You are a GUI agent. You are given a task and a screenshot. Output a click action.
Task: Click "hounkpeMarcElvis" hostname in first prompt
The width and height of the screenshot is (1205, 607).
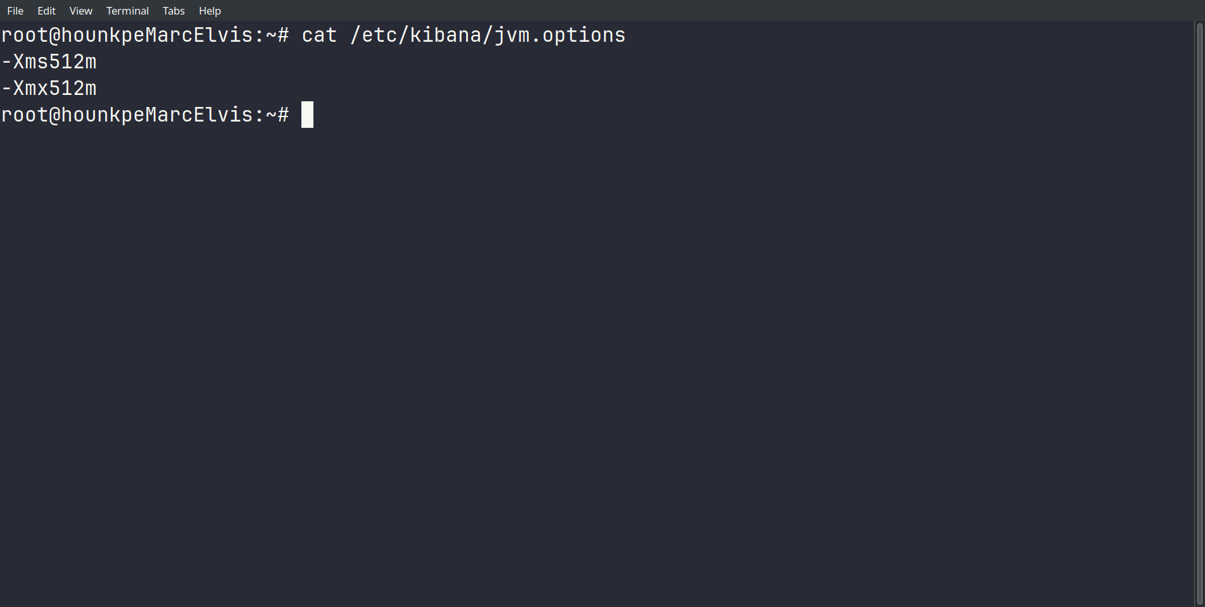[157, 35]
